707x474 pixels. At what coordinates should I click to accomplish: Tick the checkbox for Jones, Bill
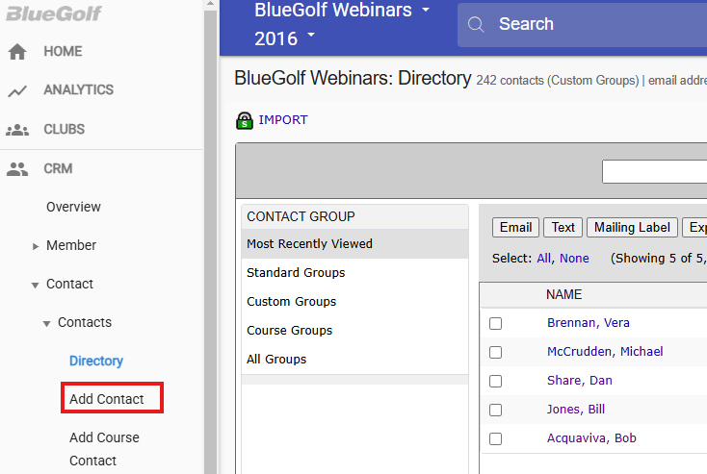tap(495, 411)
